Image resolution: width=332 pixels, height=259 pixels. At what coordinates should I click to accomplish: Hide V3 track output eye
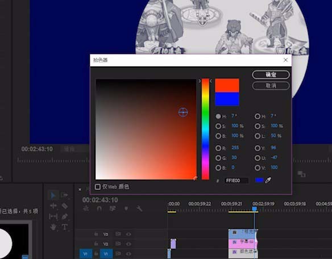coord(128,234)
